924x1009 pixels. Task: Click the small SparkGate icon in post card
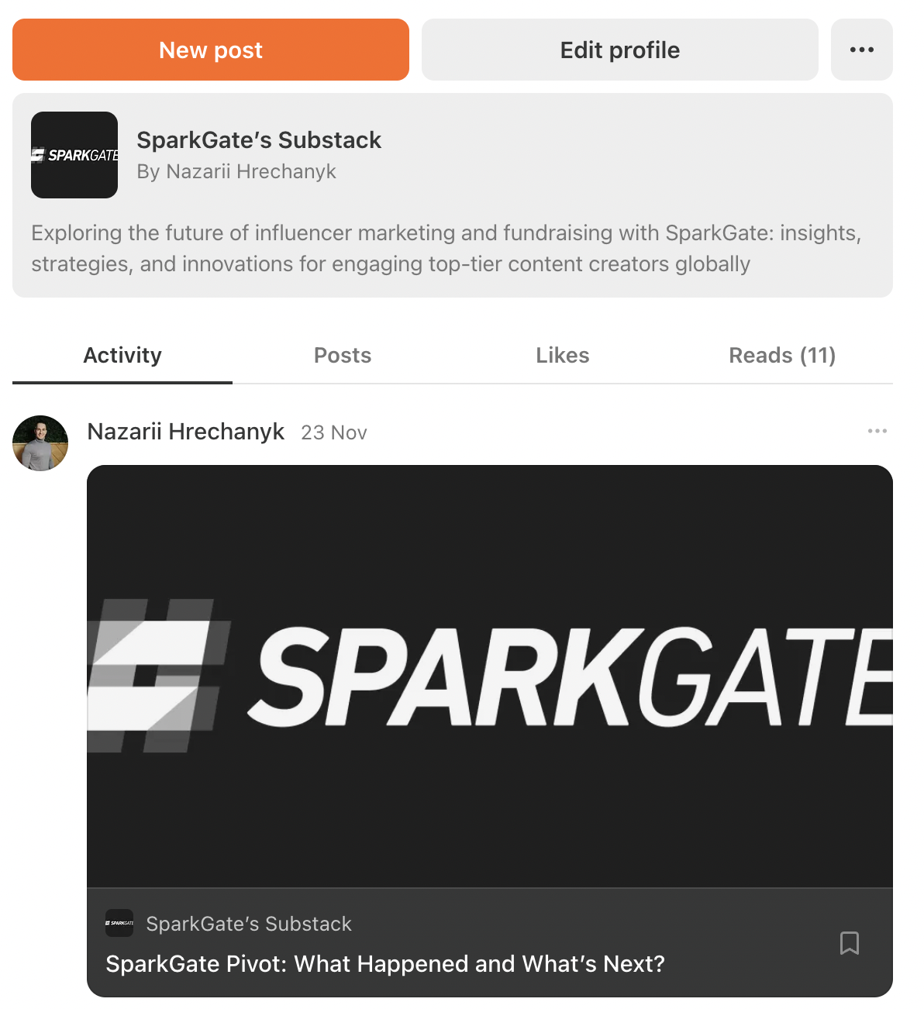[119, 923]
